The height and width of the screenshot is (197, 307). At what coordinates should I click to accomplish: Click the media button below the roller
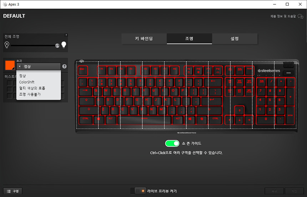[x=288, y=73]
